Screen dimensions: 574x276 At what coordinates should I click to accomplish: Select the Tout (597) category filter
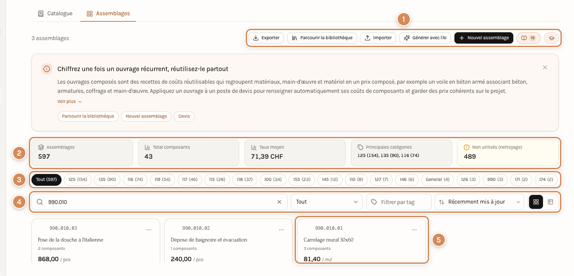(46, 180)
